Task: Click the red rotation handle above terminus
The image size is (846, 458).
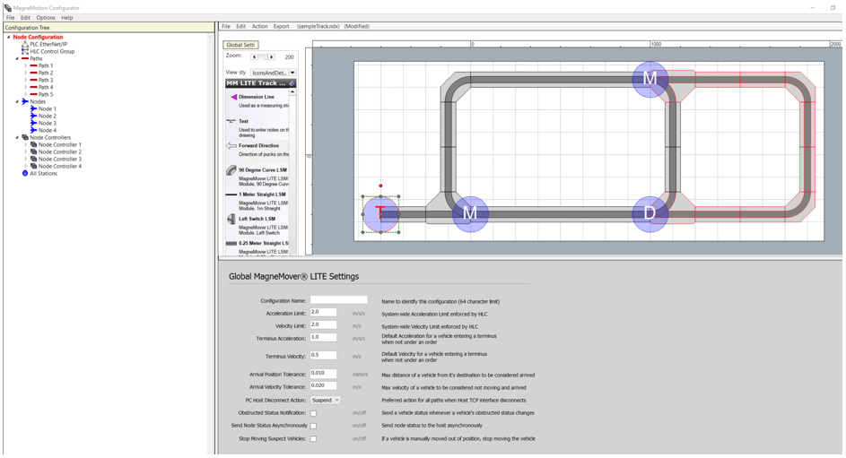Action: pos(381,186)
